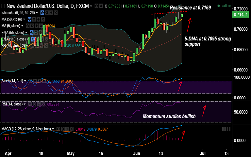Viewport: 251px width, 158px height.
Task: Toggle the RSI (14, close) eye icon
Action: pyautogui.click(x=30, y=104)
